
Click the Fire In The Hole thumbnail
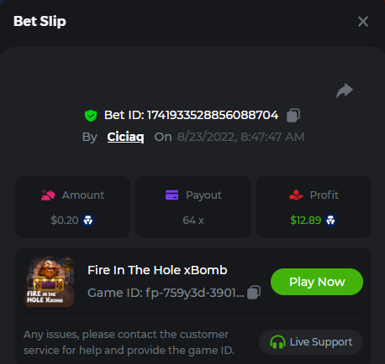(49, 282)
